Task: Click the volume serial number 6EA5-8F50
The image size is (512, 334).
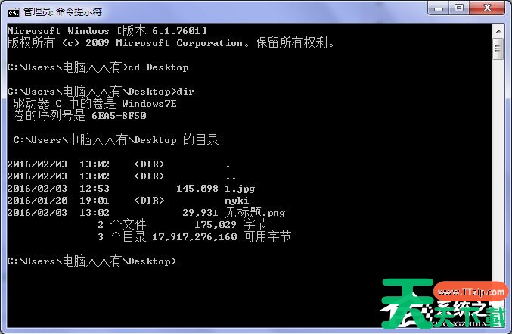Action: tap(119, 116)
